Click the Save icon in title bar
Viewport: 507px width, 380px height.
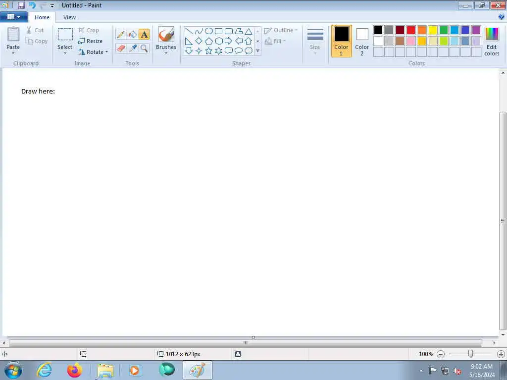pos(21,5)
